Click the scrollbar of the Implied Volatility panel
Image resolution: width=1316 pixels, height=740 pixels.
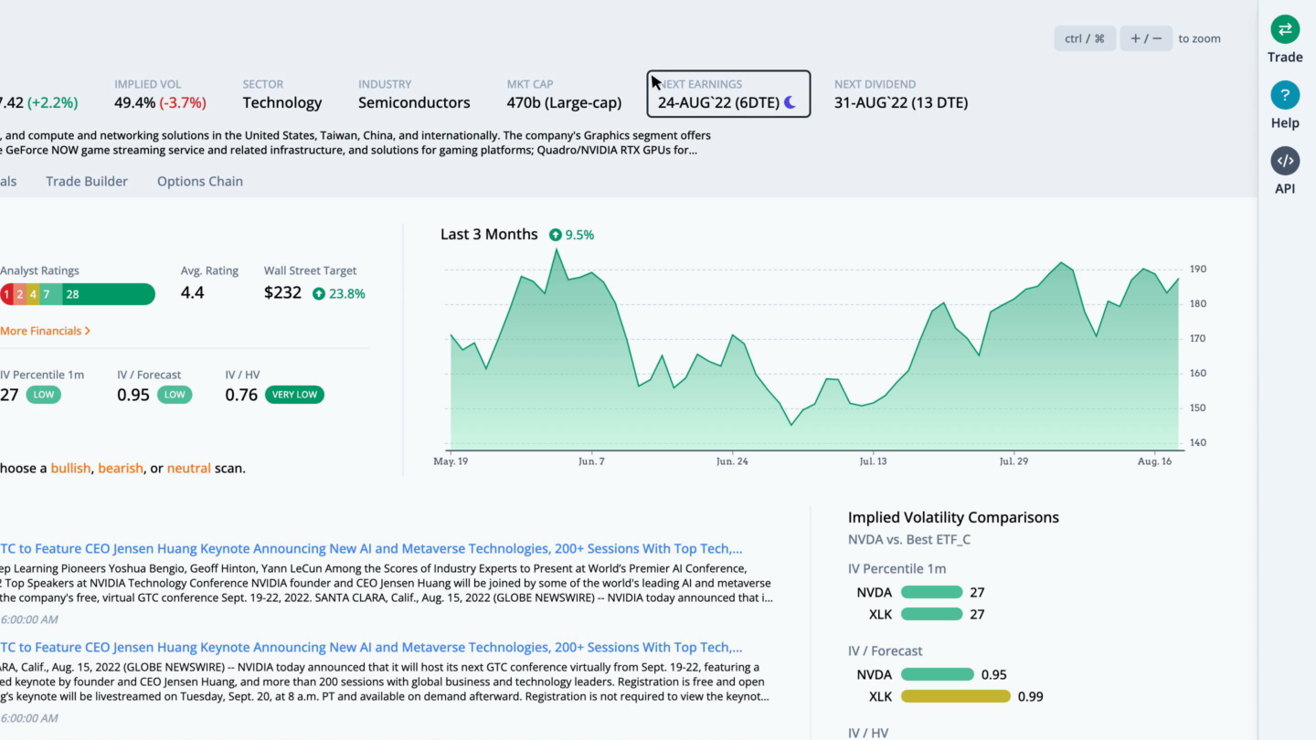(1254, 621)
